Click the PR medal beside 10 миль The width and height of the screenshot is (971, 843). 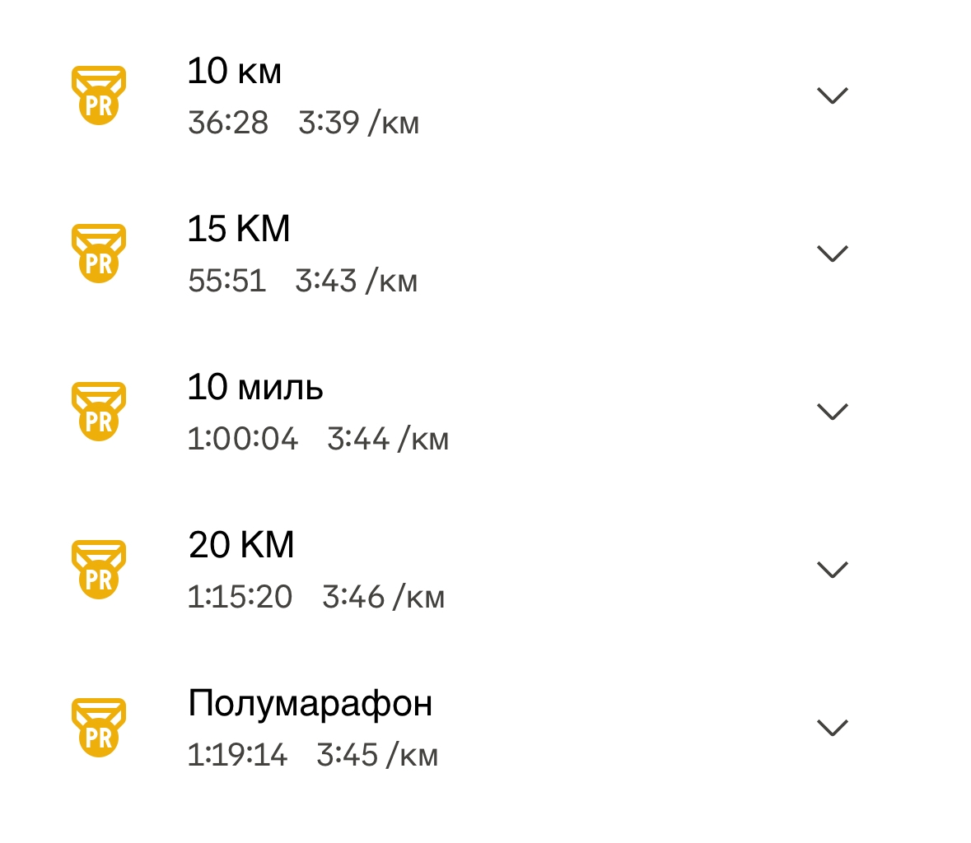[99, 412]
